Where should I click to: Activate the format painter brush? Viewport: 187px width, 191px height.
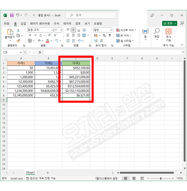(18, 41)
